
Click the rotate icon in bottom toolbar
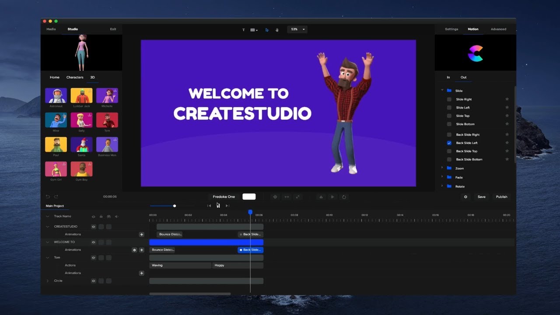pos(344,197)
